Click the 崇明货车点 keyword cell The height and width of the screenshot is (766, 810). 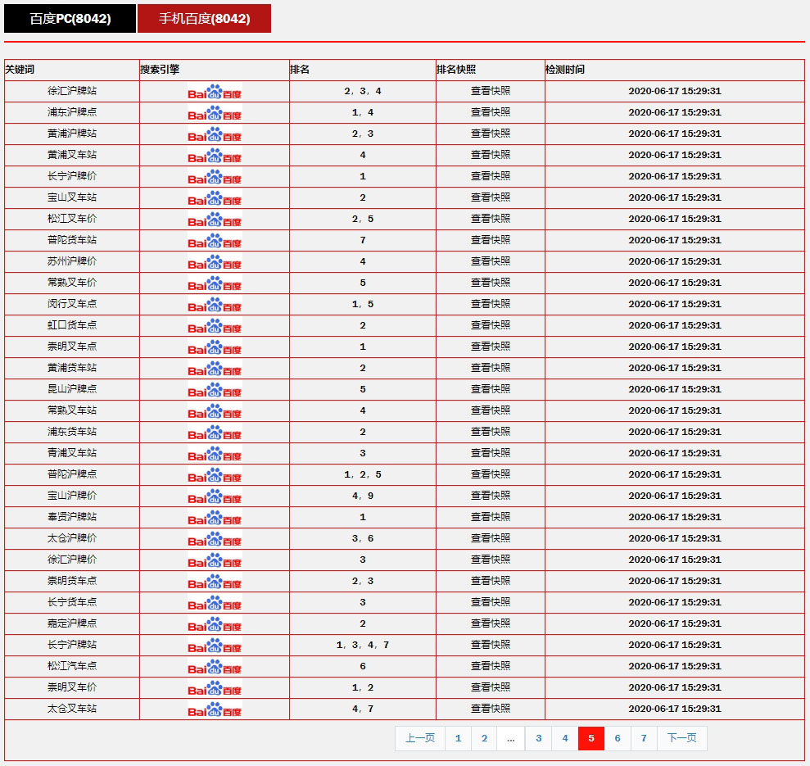pos(72,581)
